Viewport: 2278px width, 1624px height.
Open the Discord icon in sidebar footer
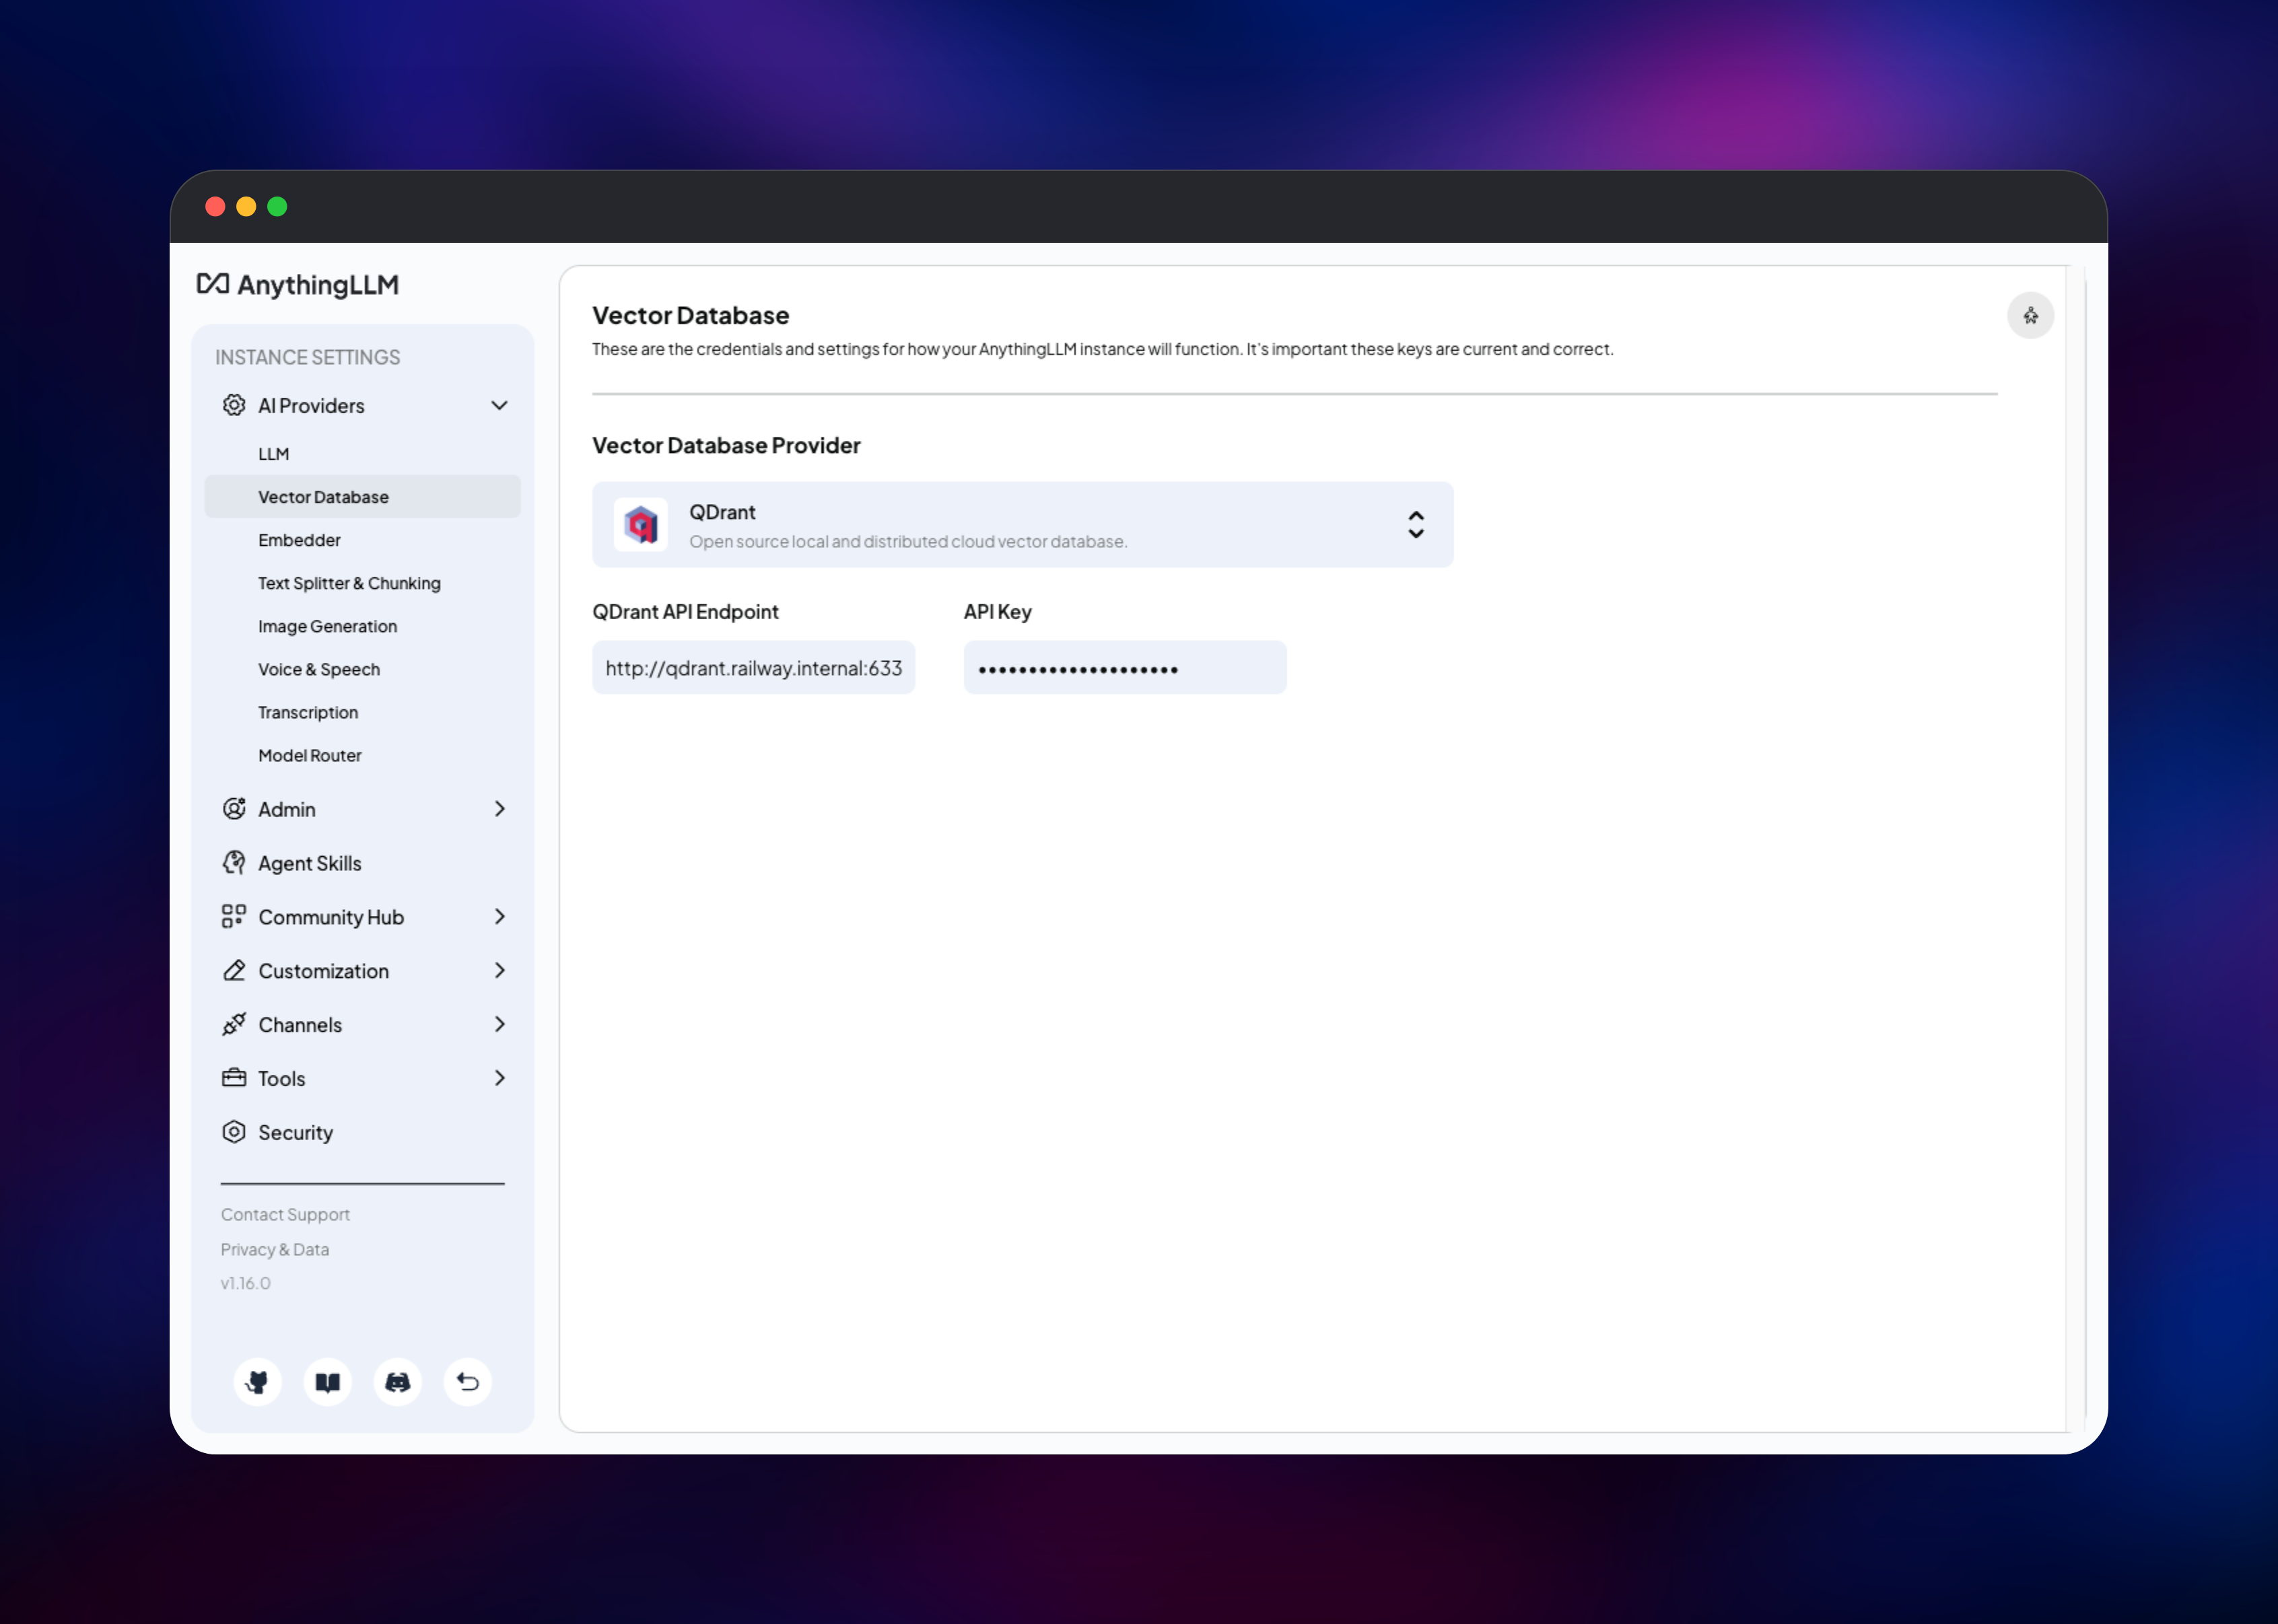(x=398, y=1382)
